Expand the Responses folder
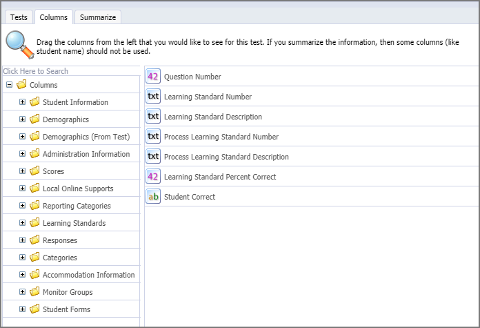 pos(22,240)
